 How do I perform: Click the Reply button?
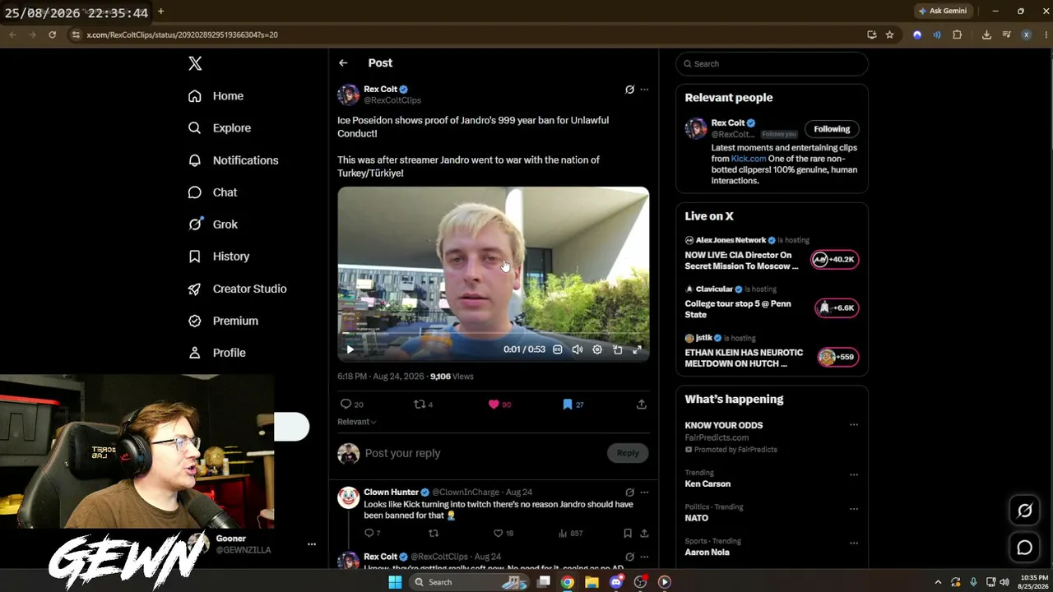628,453
